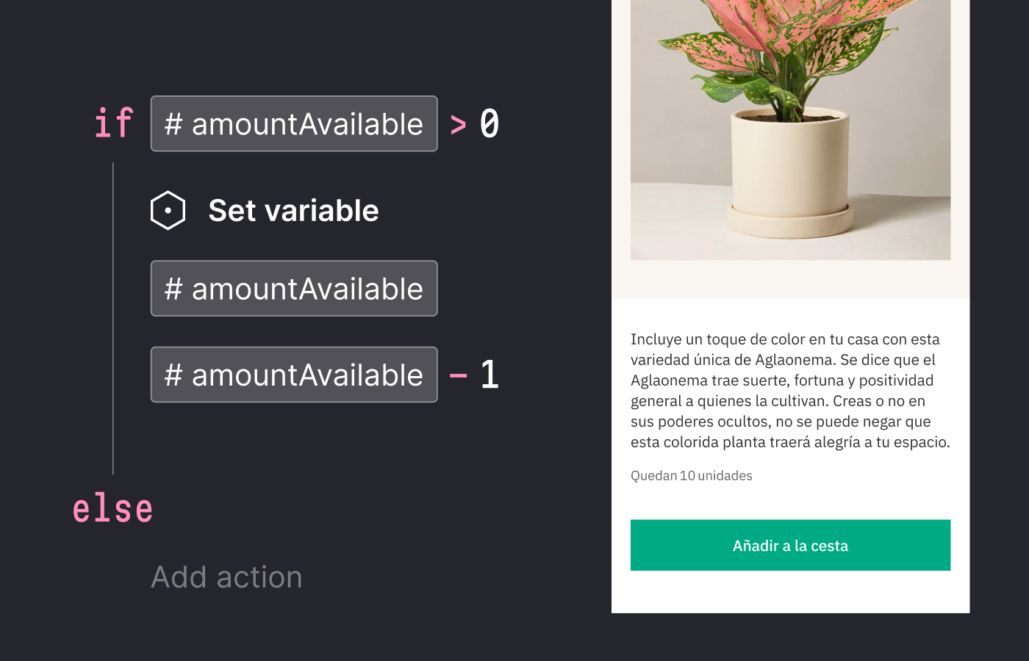Click the pink minus operator in the expression
This screenshot has height=661, width=1029.
click(x=459, y=375)
